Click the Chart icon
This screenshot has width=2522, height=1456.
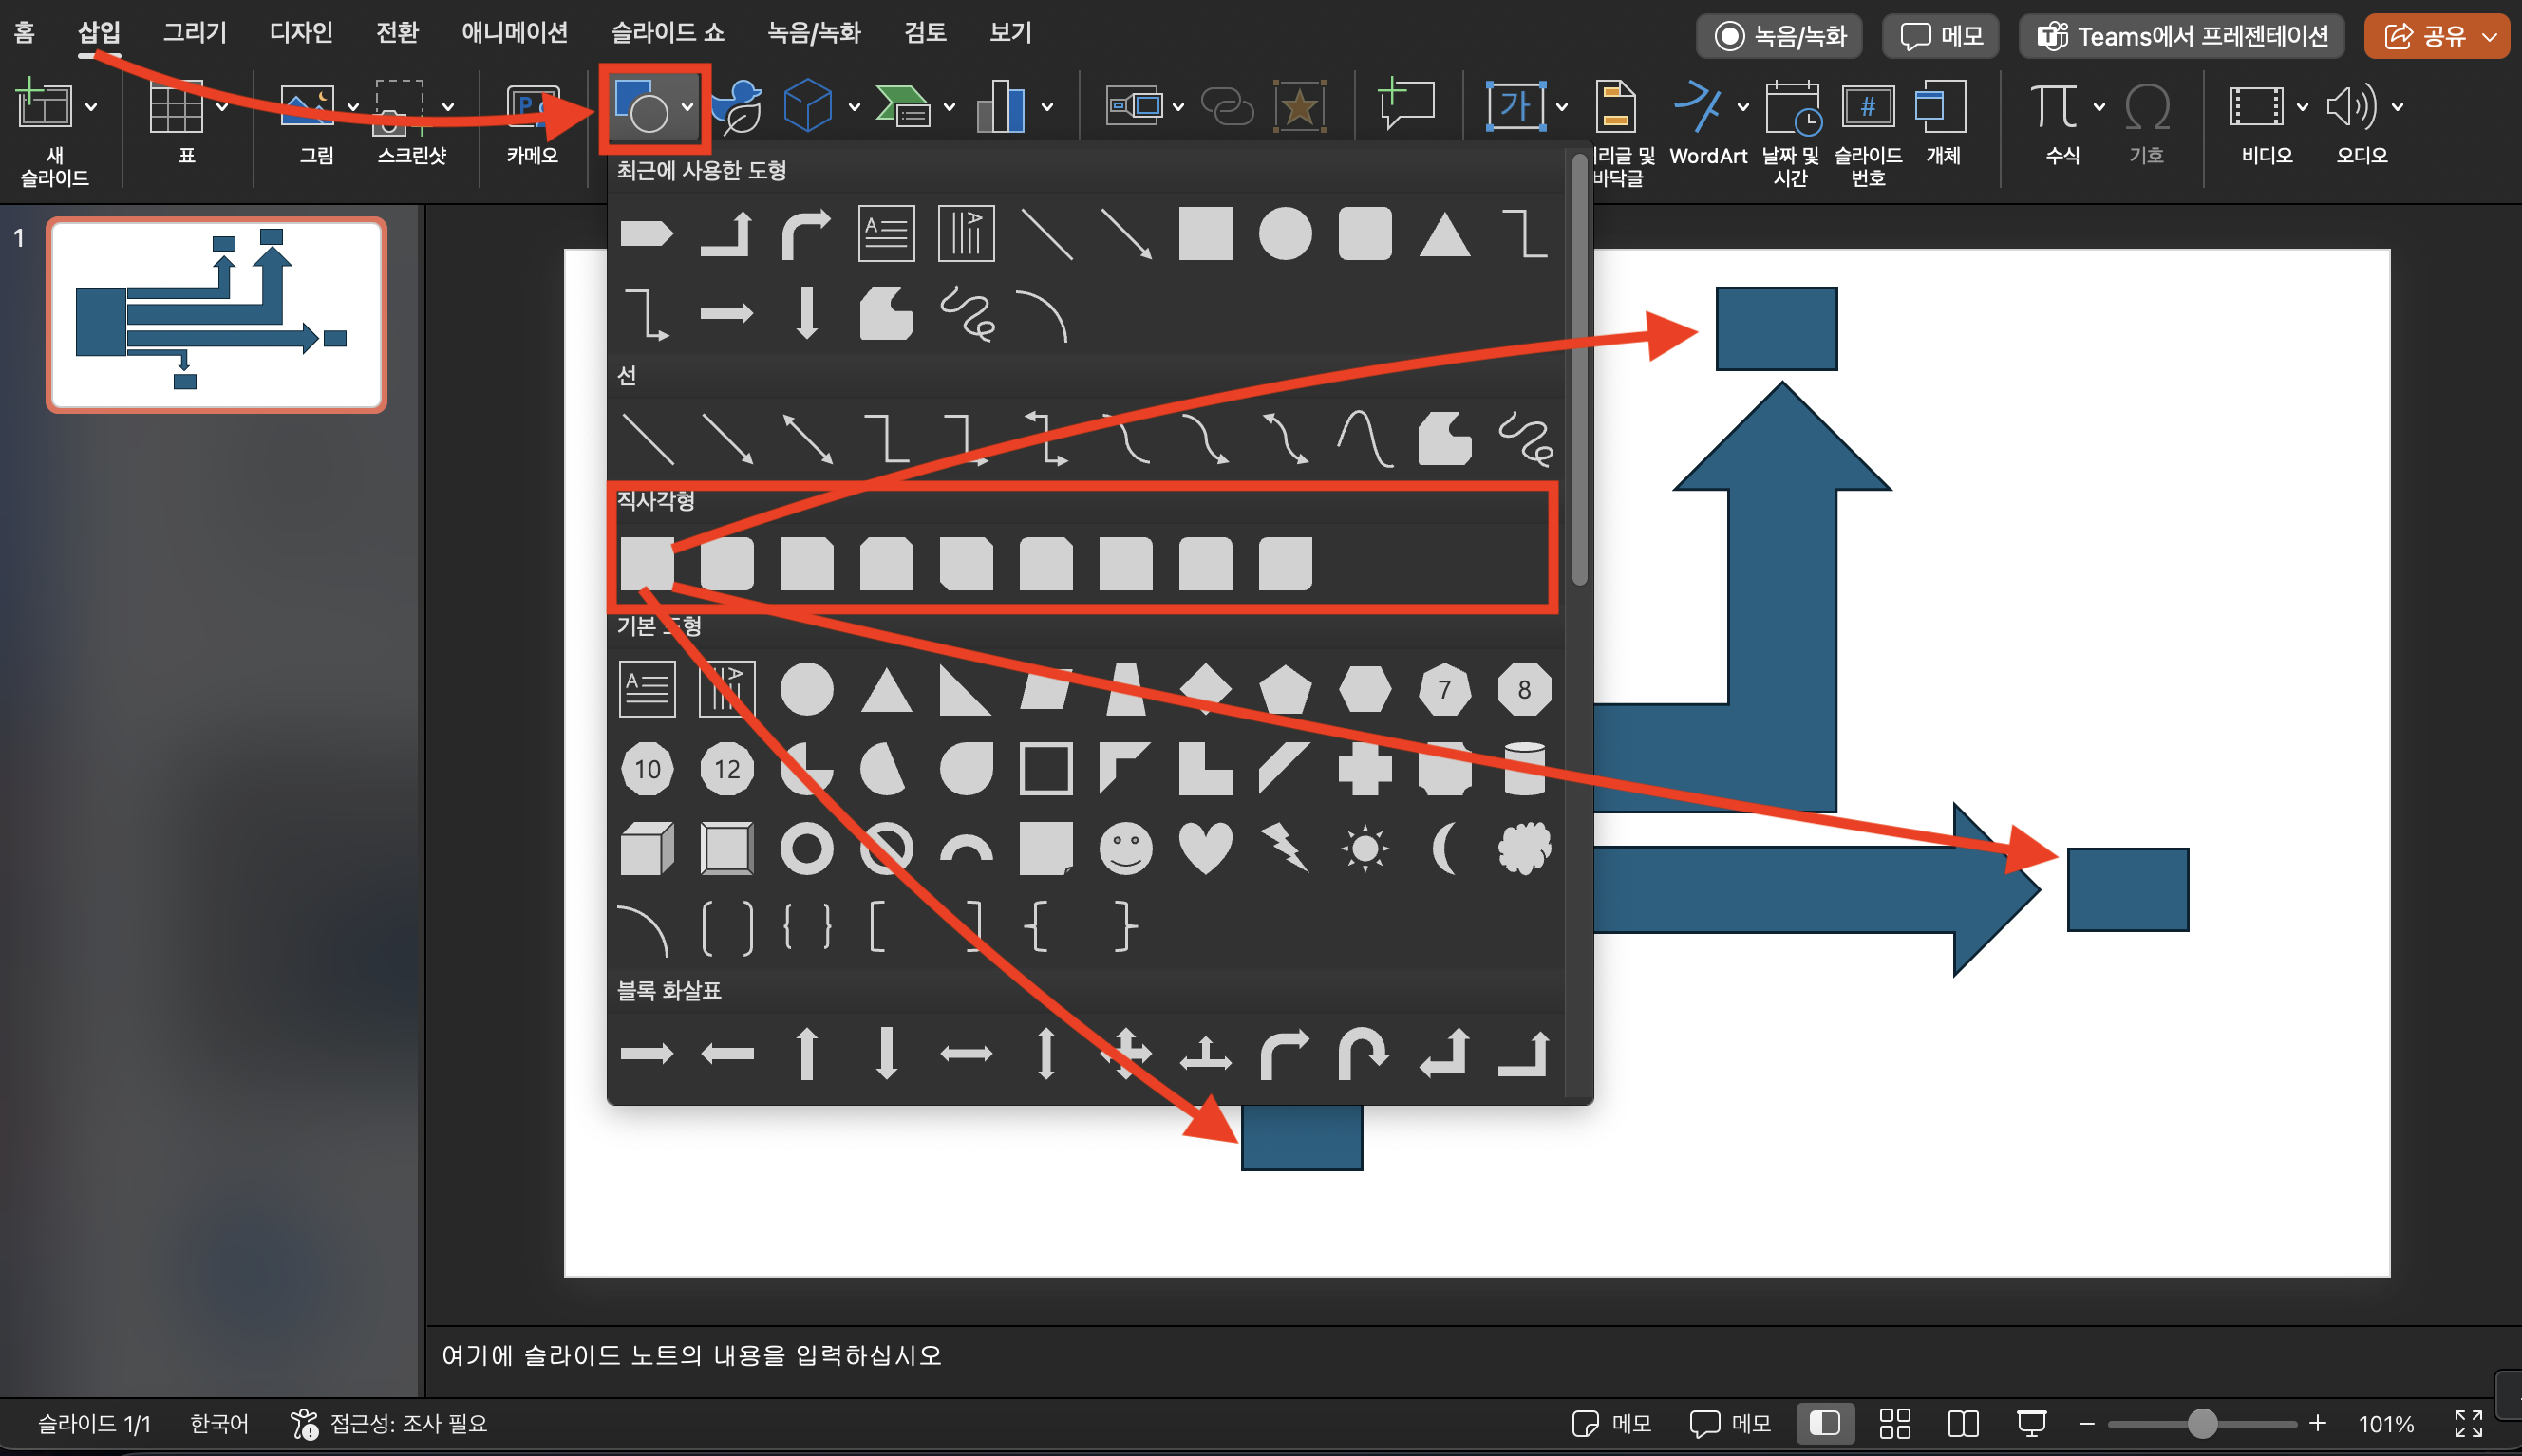[1002, 106]
